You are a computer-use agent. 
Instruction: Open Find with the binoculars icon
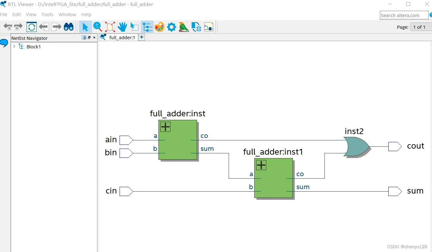point(69,27)
